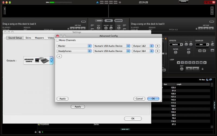Click the loop OUT button

coord(195,69)
